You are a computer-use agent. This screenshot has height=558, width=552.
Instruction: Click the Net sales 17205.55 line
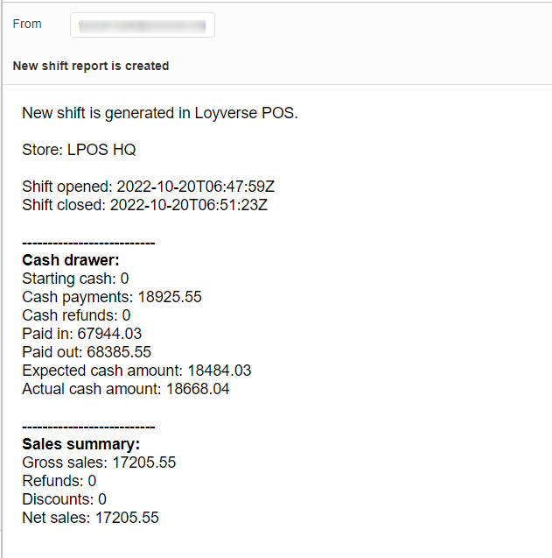[90, 518]
